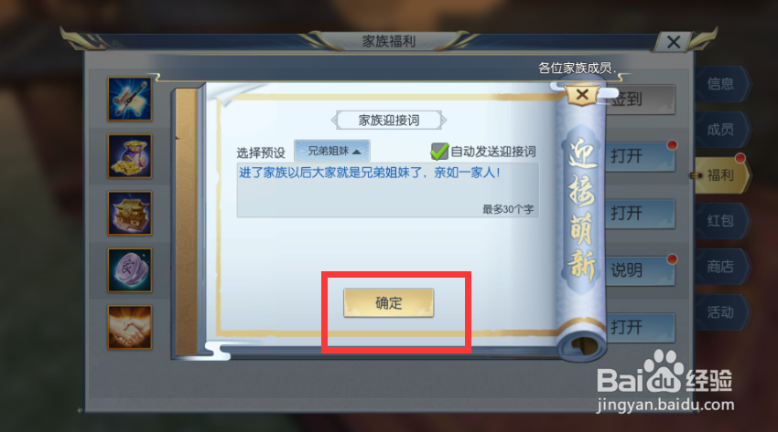This screenshot has height=432, width=778.
Task: Select the handshake icon
Action: [129, 327]
